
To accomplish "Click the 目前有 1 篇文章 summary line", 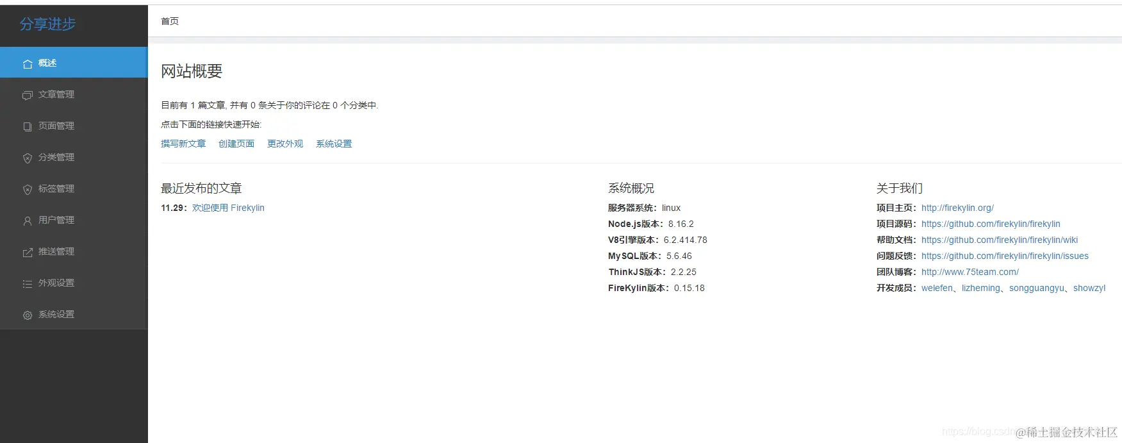I will 270,105.
